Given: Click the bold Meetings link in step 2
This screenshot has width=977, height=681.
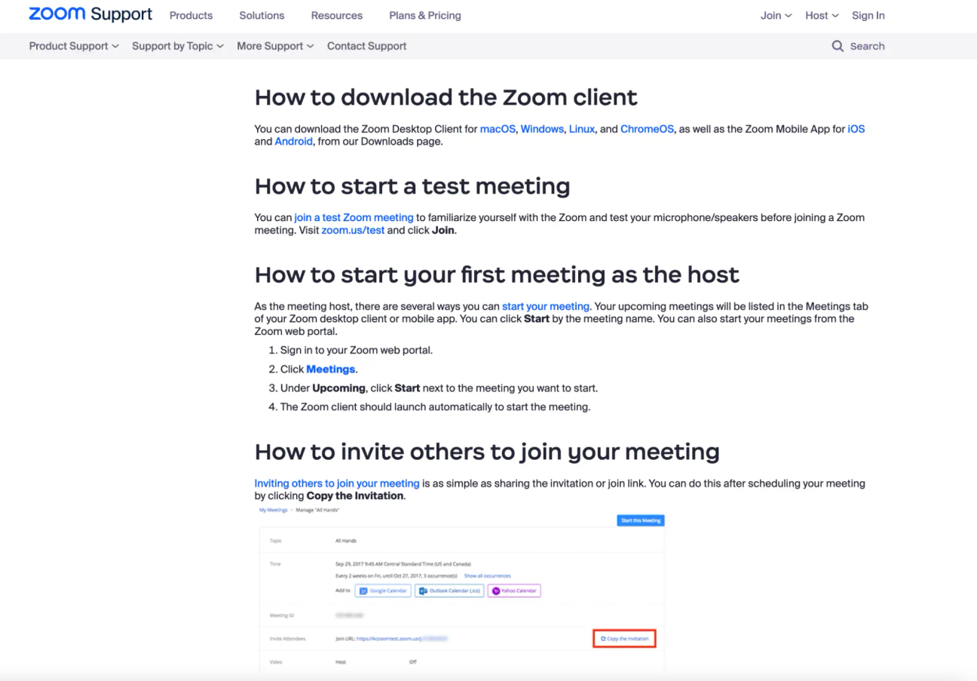Looking at the screenshot, I should pyautogui.click(x=330, y=370).
